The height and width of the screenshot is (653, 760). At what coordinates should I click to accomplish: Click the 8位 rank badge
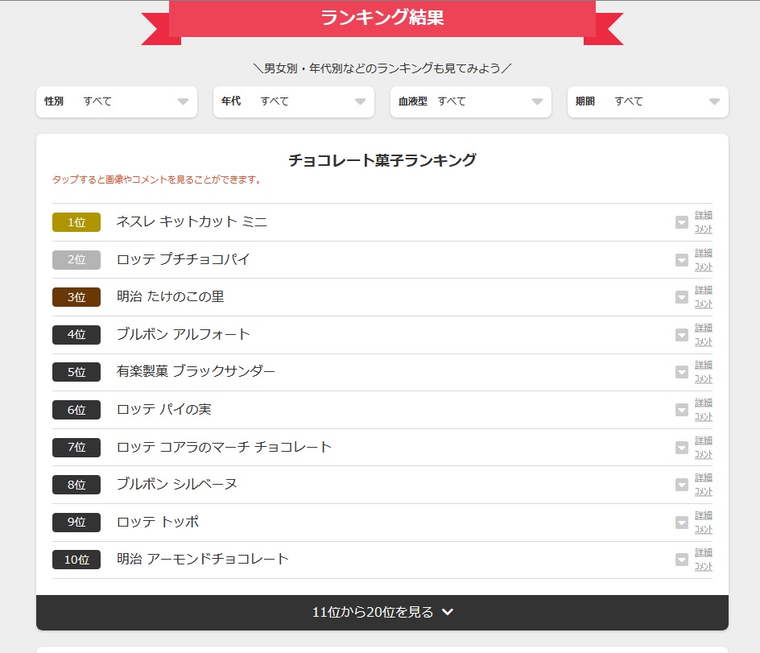76,485
